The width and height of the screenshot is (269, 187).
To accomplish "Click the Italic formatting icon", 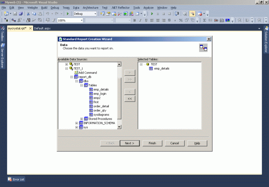I will pyautogui.click(x=140, y=20).
